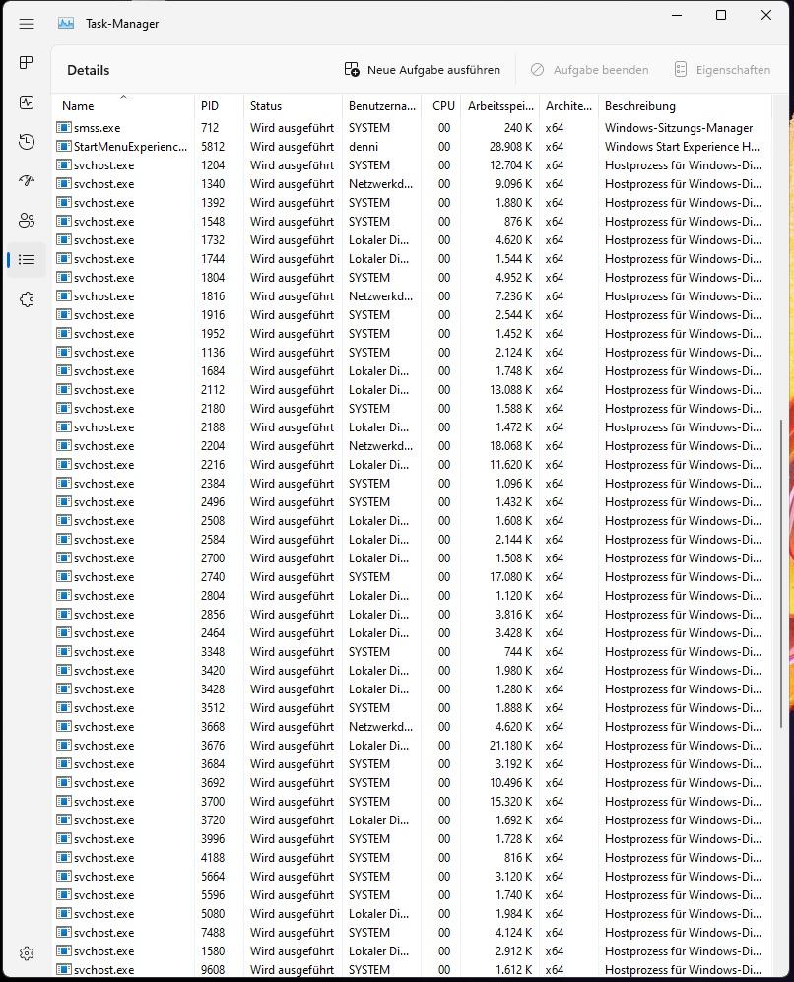
Task: Click PID 2740 cell
Action: coord(212,577)
